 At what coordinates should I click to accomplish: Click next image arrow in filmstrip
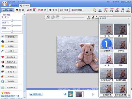(x=93, y=94)
